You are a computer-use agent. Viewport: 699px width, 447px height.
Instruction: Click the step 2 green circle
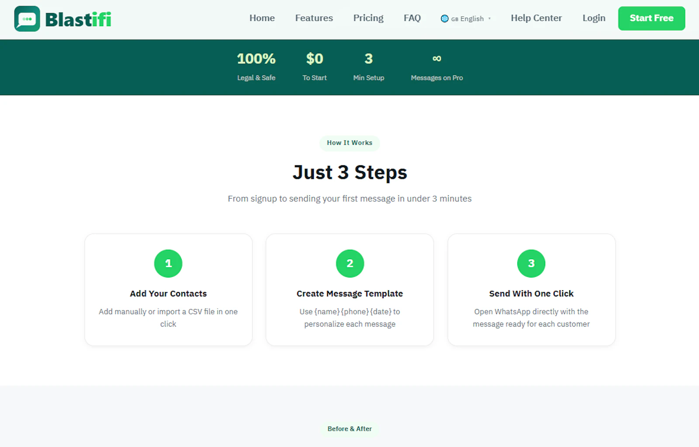(x=350, y=263)
